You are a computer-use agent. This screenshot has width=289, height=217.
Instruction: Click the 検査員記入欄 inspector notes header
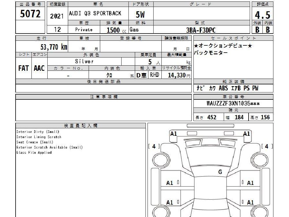(x=81, y=126)
